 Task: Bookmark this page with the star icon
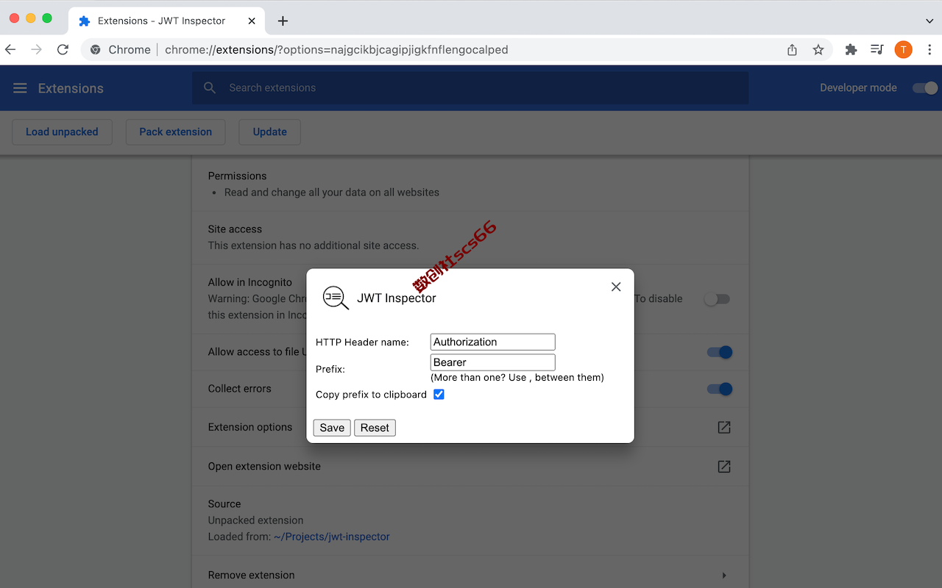818,50
